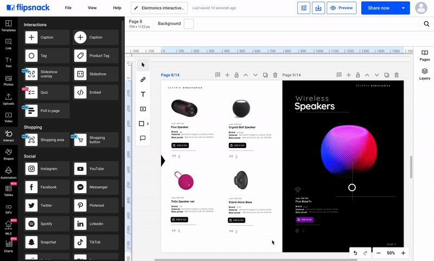Open the Share now dropdown arrow
This screenshot has height=261, width=434.
pyautogui.click(x=403, y=8)
